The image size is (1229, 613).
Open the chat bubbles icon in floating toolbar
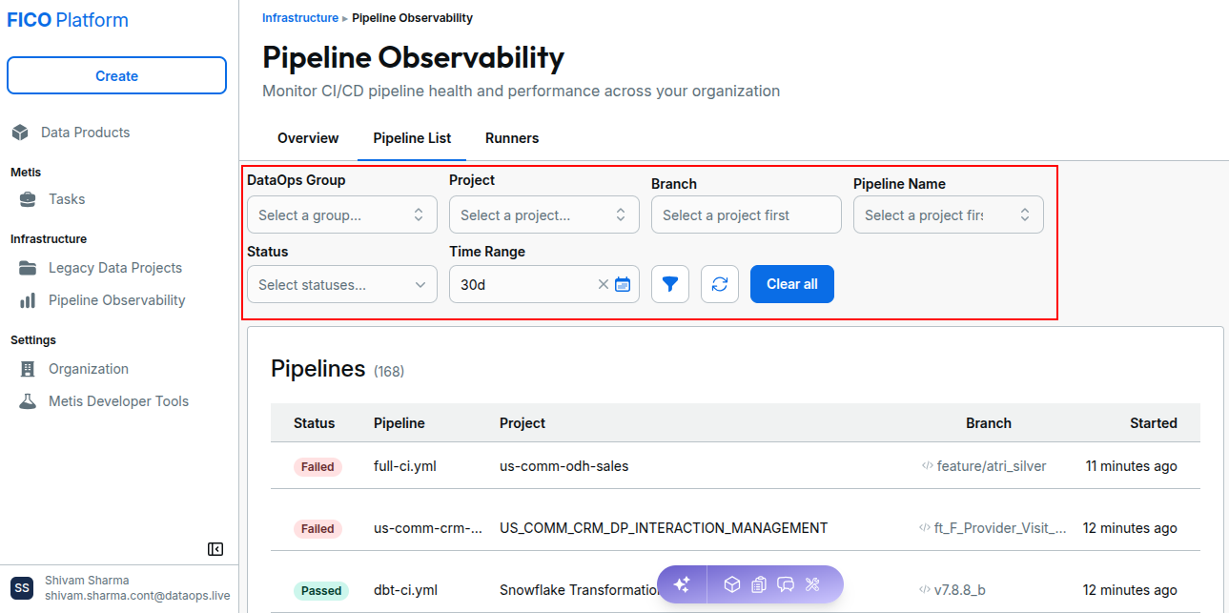coord(786,584)
